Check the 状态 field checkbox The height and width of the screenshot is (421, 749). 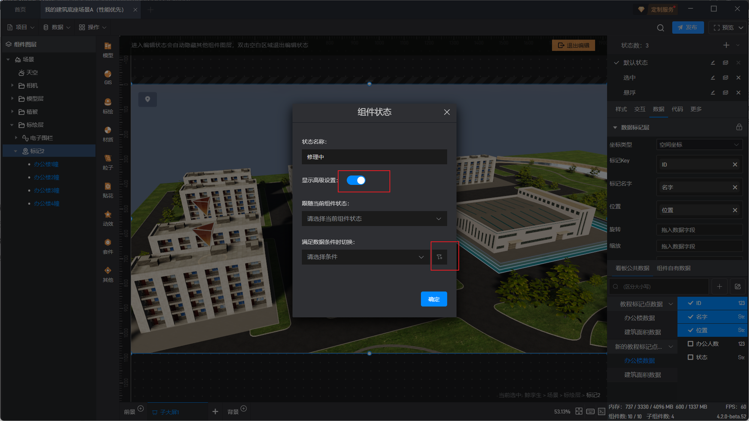click(690, 357)
